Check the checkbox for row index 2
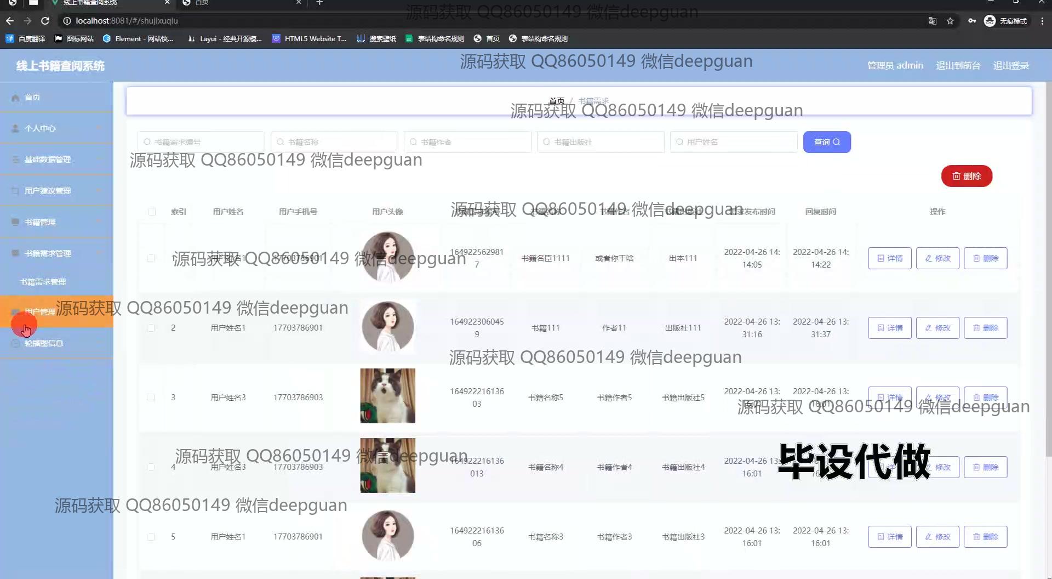 [151, 328]
